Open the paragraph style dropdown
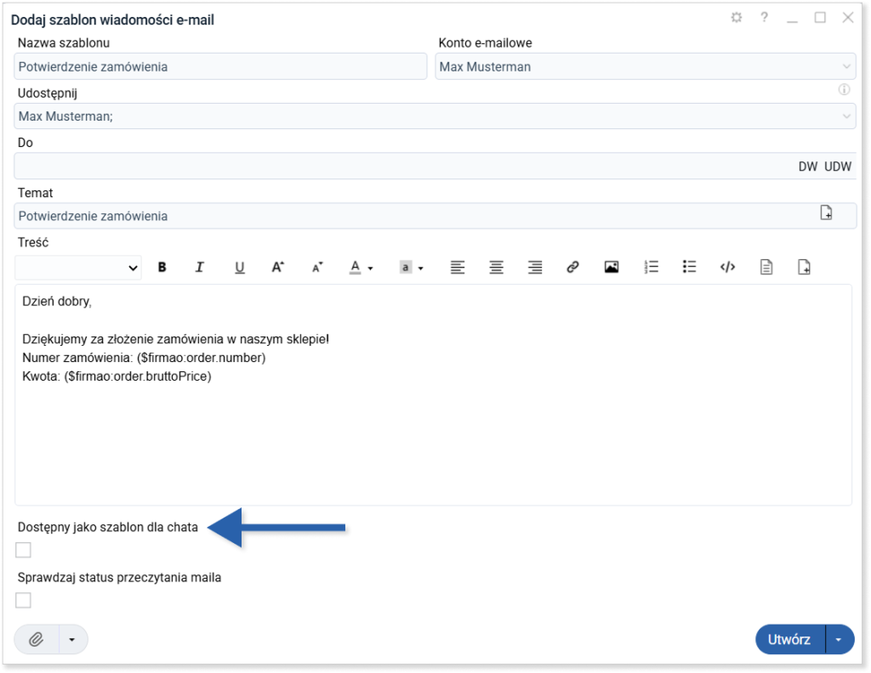871x673 pixels. pos(77,268)
